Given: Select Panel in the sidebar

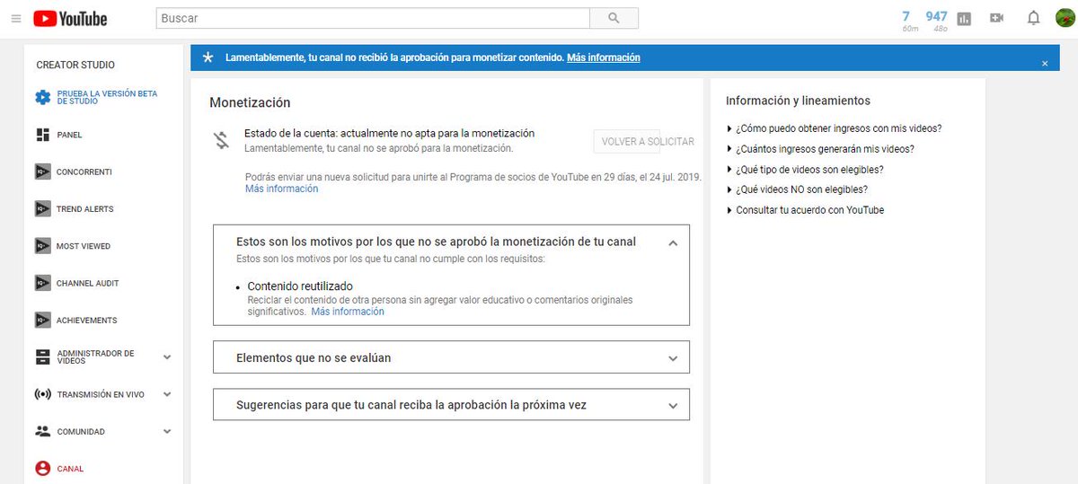Looking at the screenshot, I should click(69, 135).
